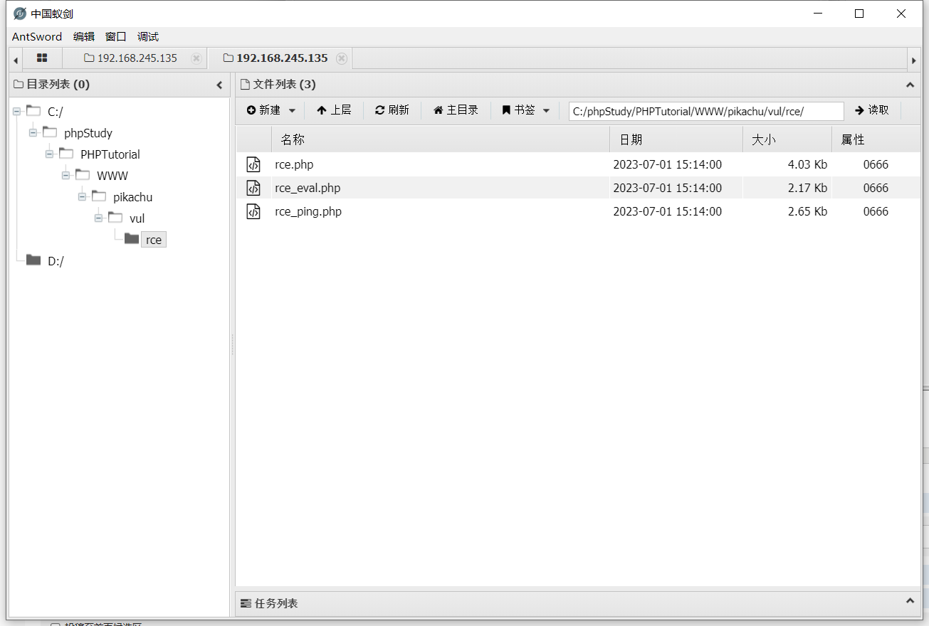Screen dimensions: 929x626
Task: Click the right tab-scroll arrow
Action: 914,60
